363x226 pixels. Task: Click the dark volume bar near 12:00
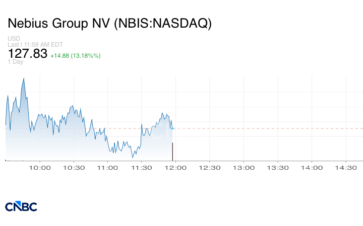coord(173,152)
